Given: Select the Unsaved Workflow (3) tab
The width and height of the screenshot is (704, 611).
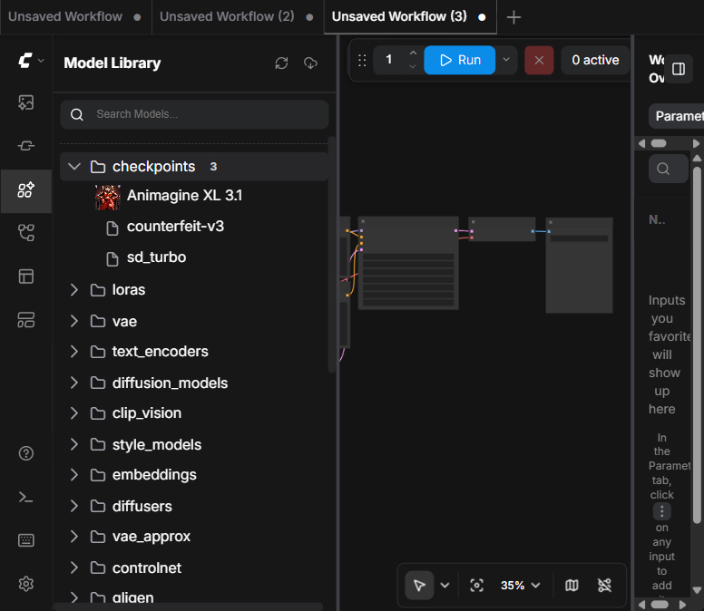Looking at the screenshot, I should pos(409,17).
